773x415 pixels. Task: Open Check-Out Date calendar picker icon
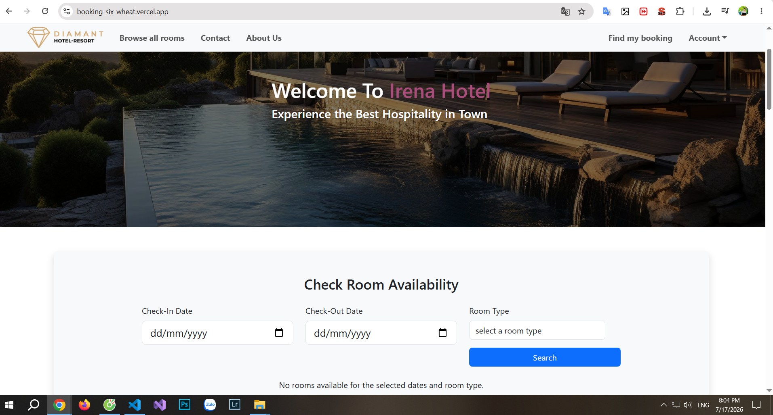442,333
